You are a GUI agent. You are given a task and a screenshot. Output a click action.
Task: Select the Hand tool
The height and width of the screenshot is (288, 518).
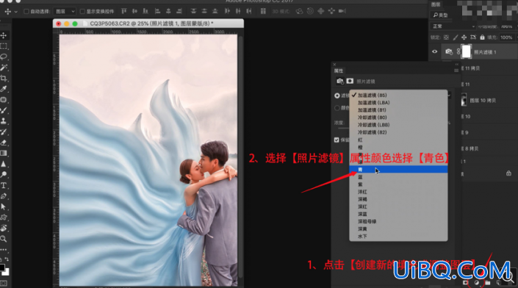(4, 228)
